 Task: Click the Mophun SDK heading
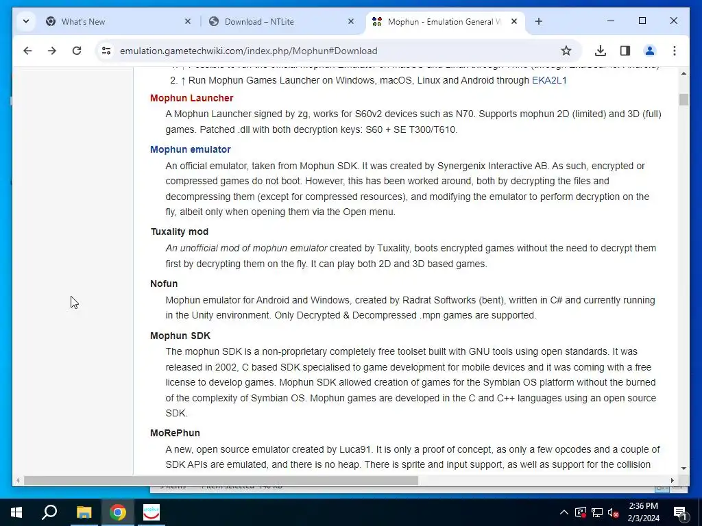click(x=180, y=336)
